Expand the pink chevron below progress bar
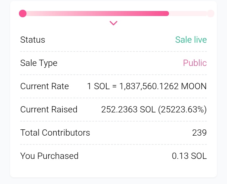The image size is (227, 184). [x=113, y=23]
